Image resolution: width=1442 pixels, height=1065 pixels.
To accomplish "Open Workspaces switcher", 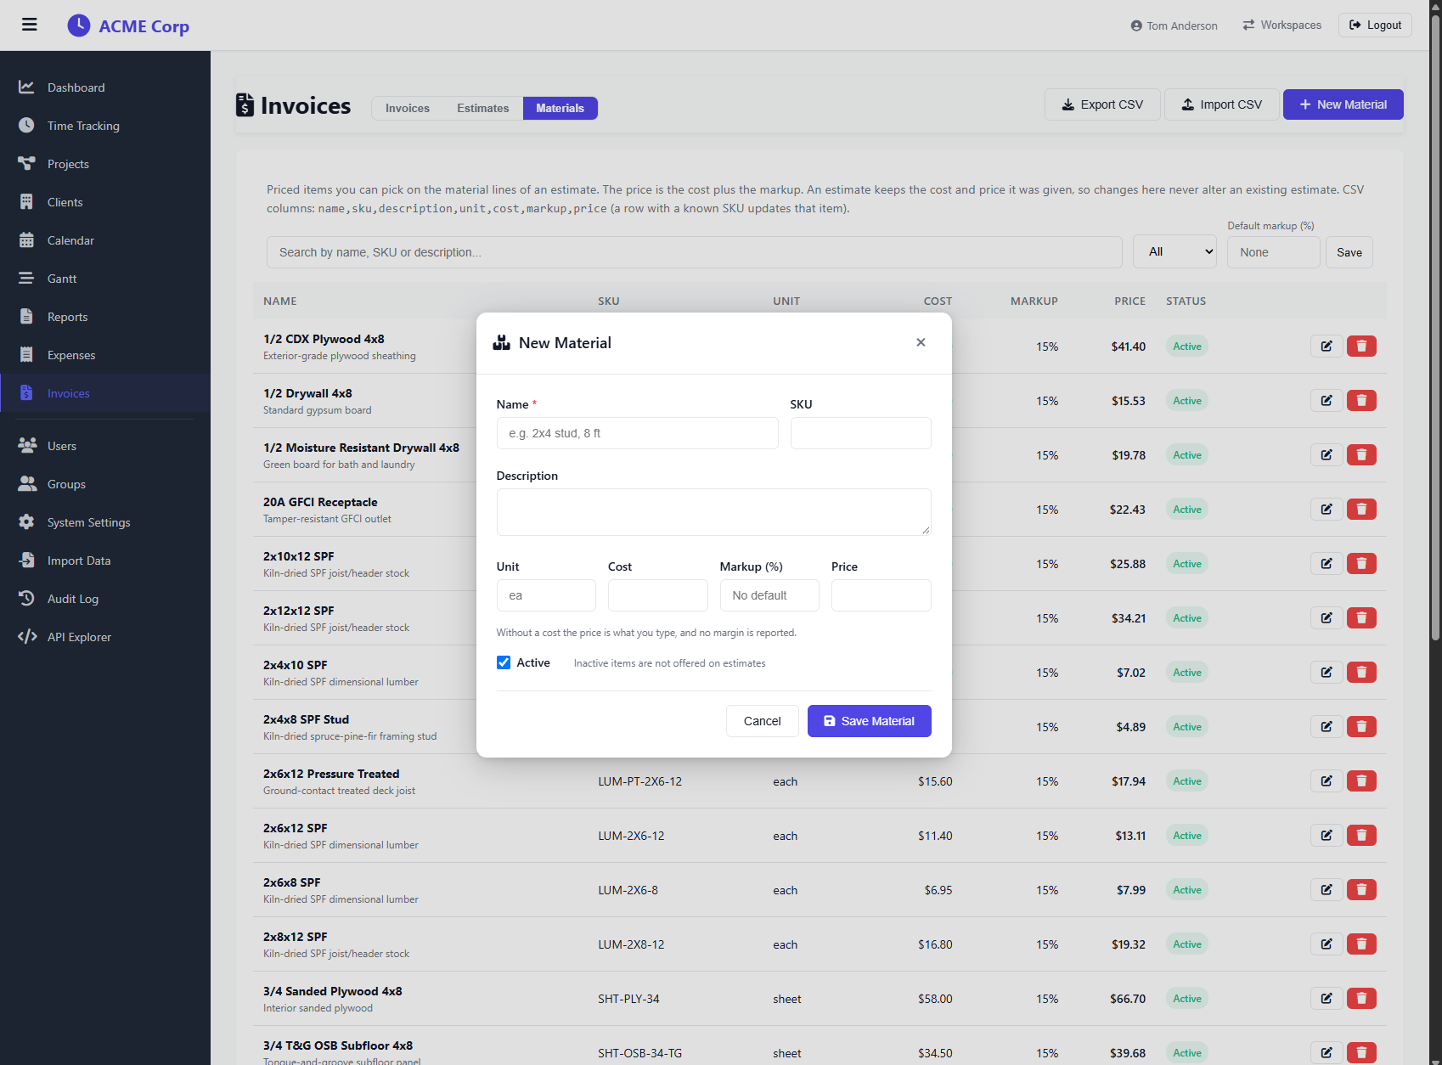I will (1281, 25).
